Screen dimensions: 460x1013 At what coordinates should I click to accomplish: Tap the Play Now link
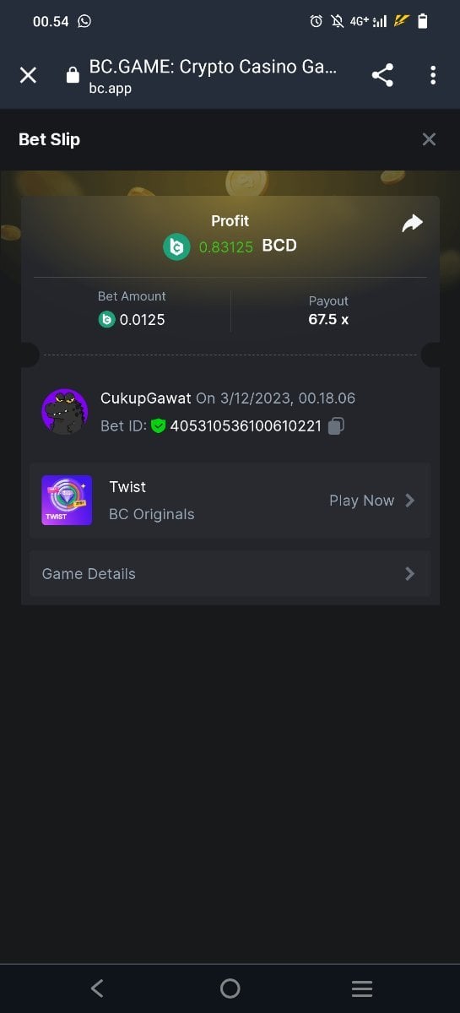click(361, 501)
